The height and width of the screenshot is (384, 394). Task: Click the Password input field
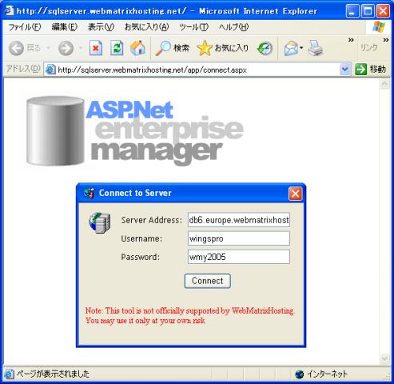[239, 257]
